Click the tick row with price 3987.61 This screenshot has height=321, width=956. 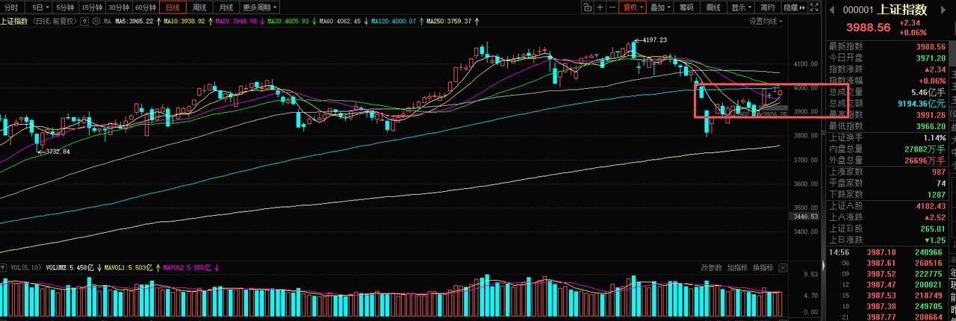pos(887,263)
